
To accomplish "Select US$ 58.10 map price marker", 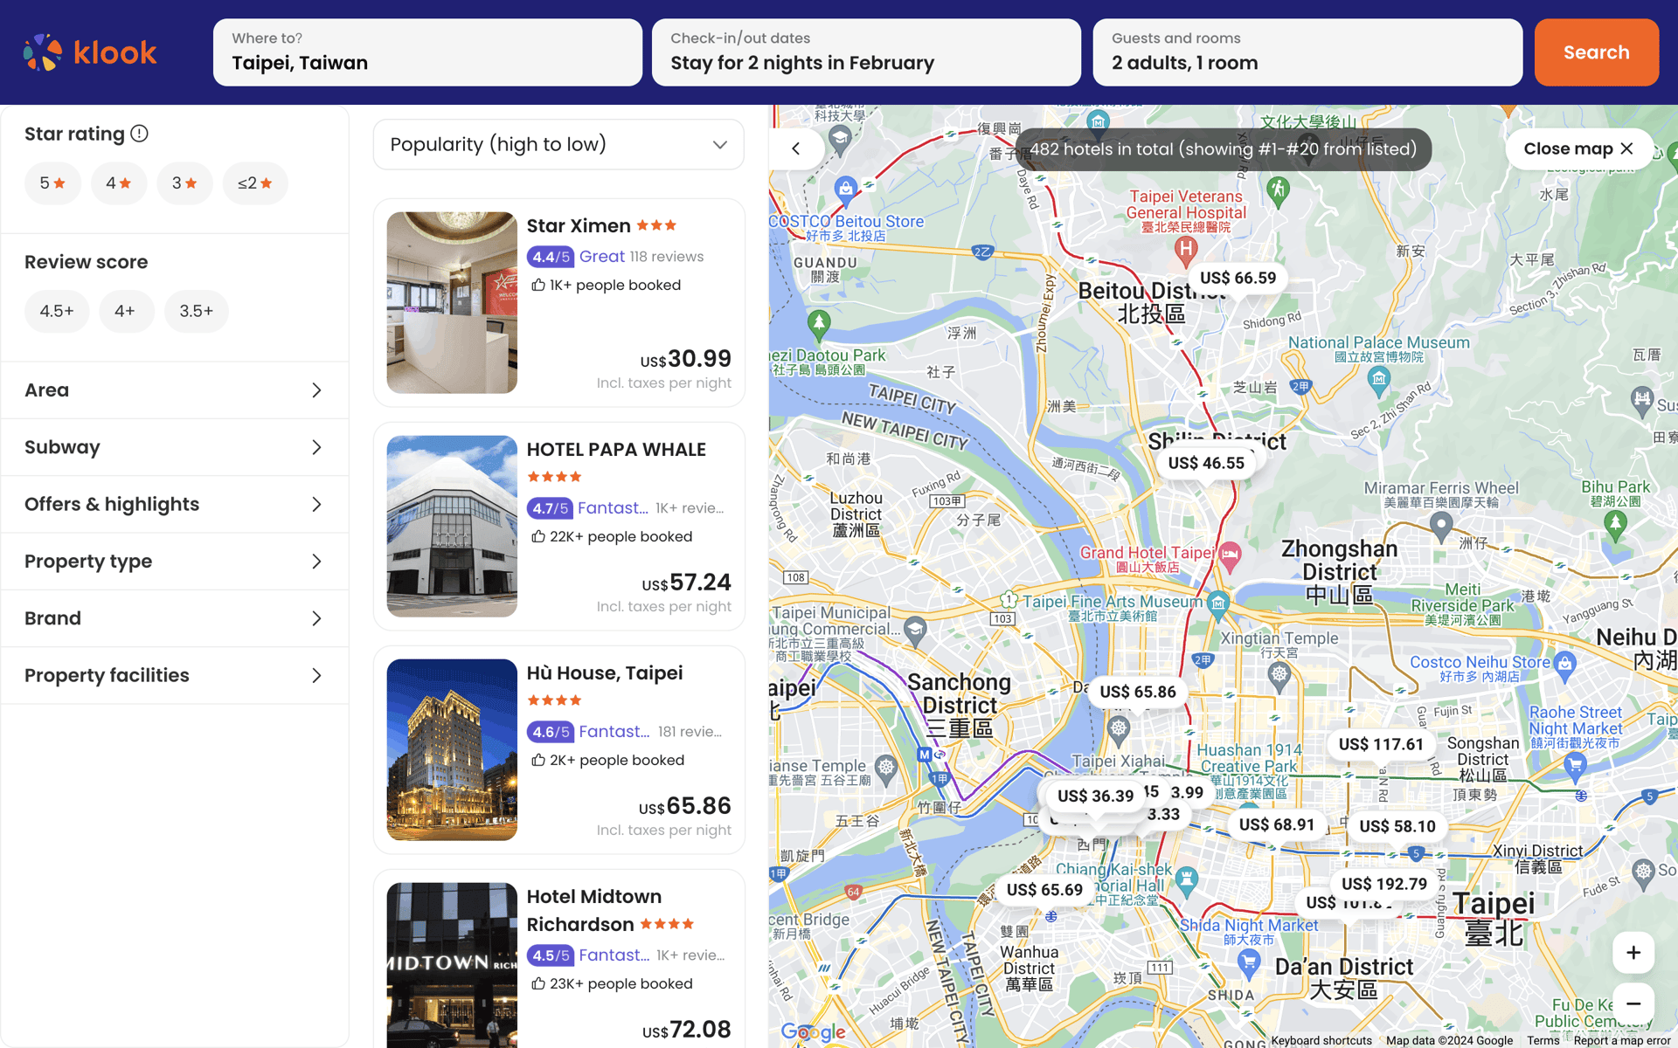I will coord(1397,826).
